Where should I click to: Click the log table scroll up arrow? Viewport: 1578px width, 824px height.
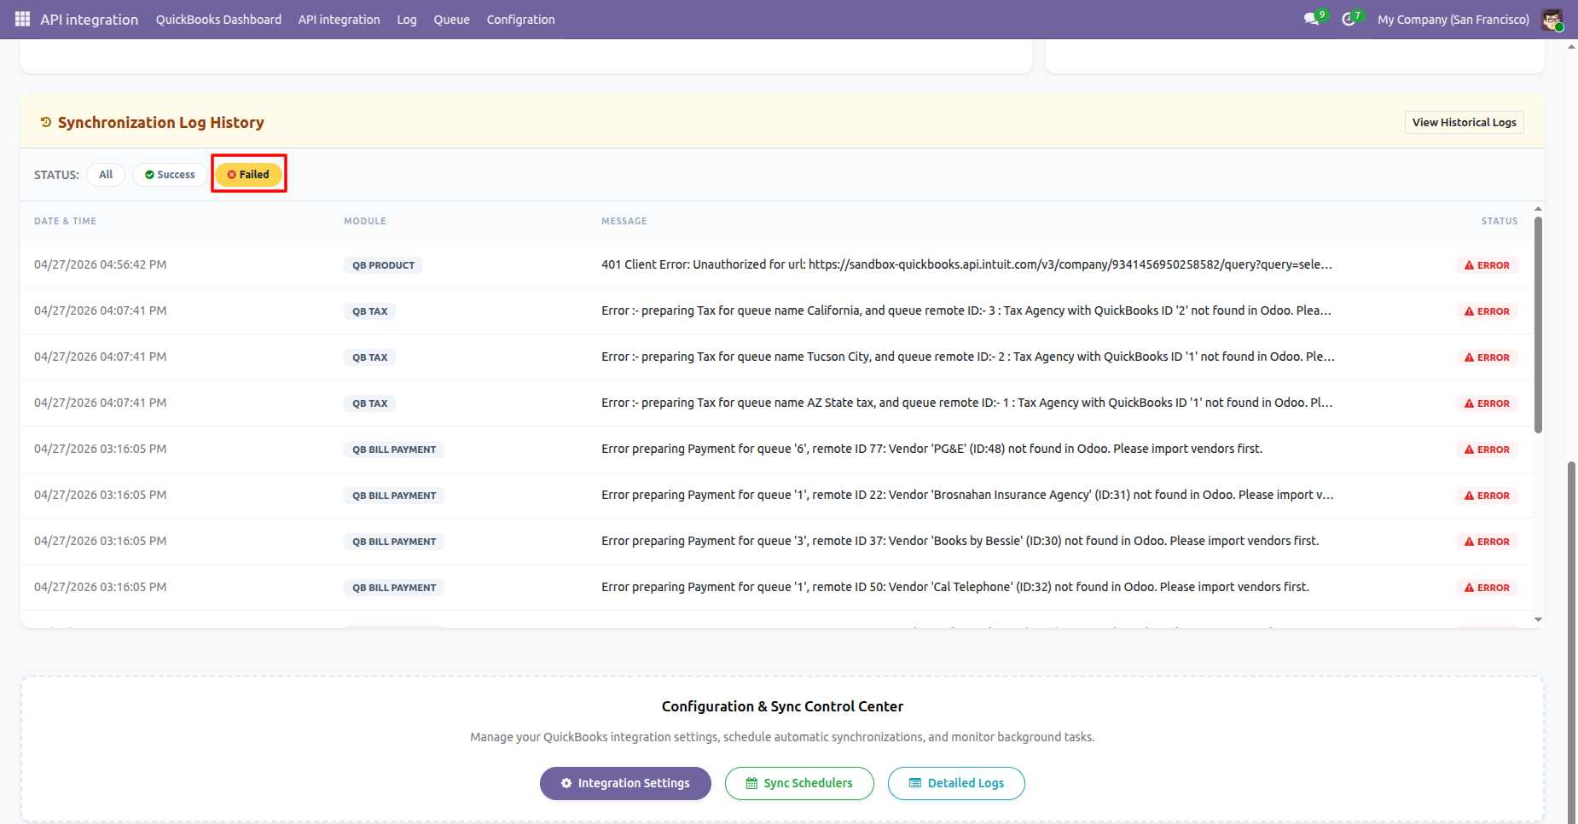(x=1538, y=209)
